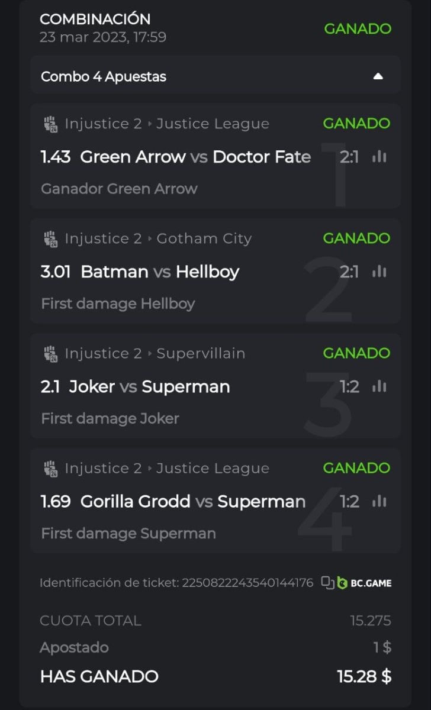Viewport: 431px width, 710px height.
Task: Copy the ticket identification number
Action: coord(327,583)
